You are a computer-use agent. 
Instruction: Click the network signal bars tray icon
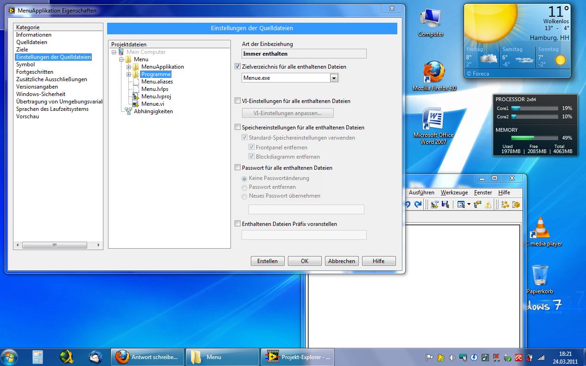[x=541, y=358]
